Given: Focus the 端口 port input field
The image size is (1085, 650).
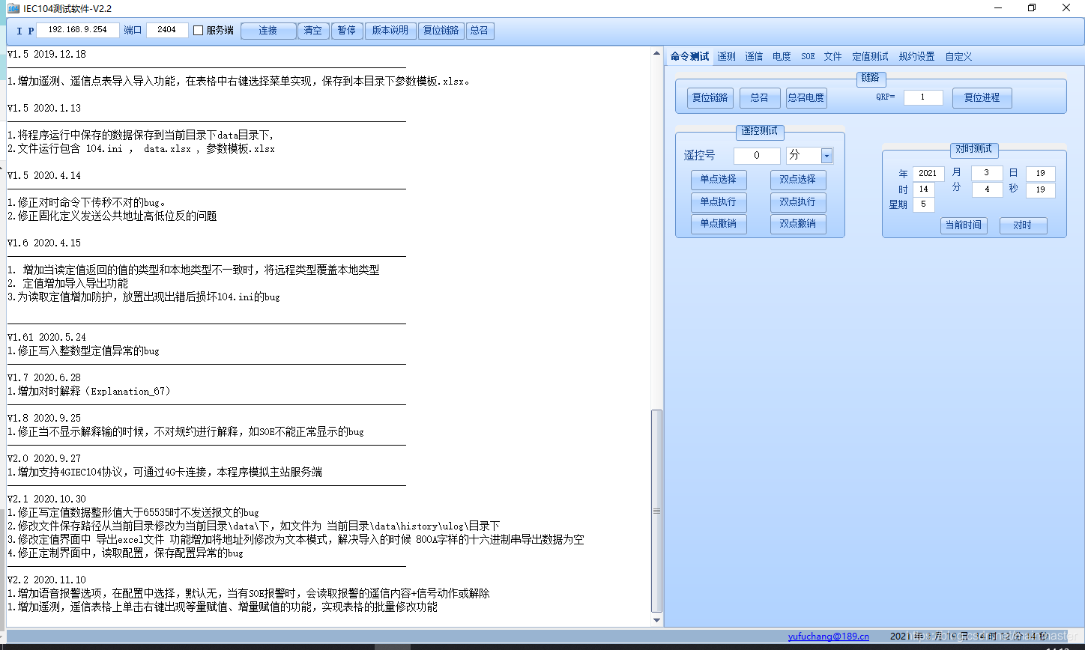Looking at the screenshot, I should (167, 30).
